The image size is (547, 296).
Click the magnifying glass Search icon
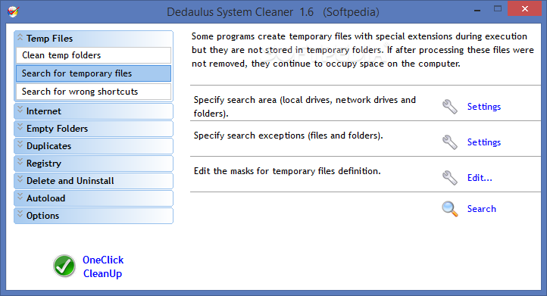(450, 209)
